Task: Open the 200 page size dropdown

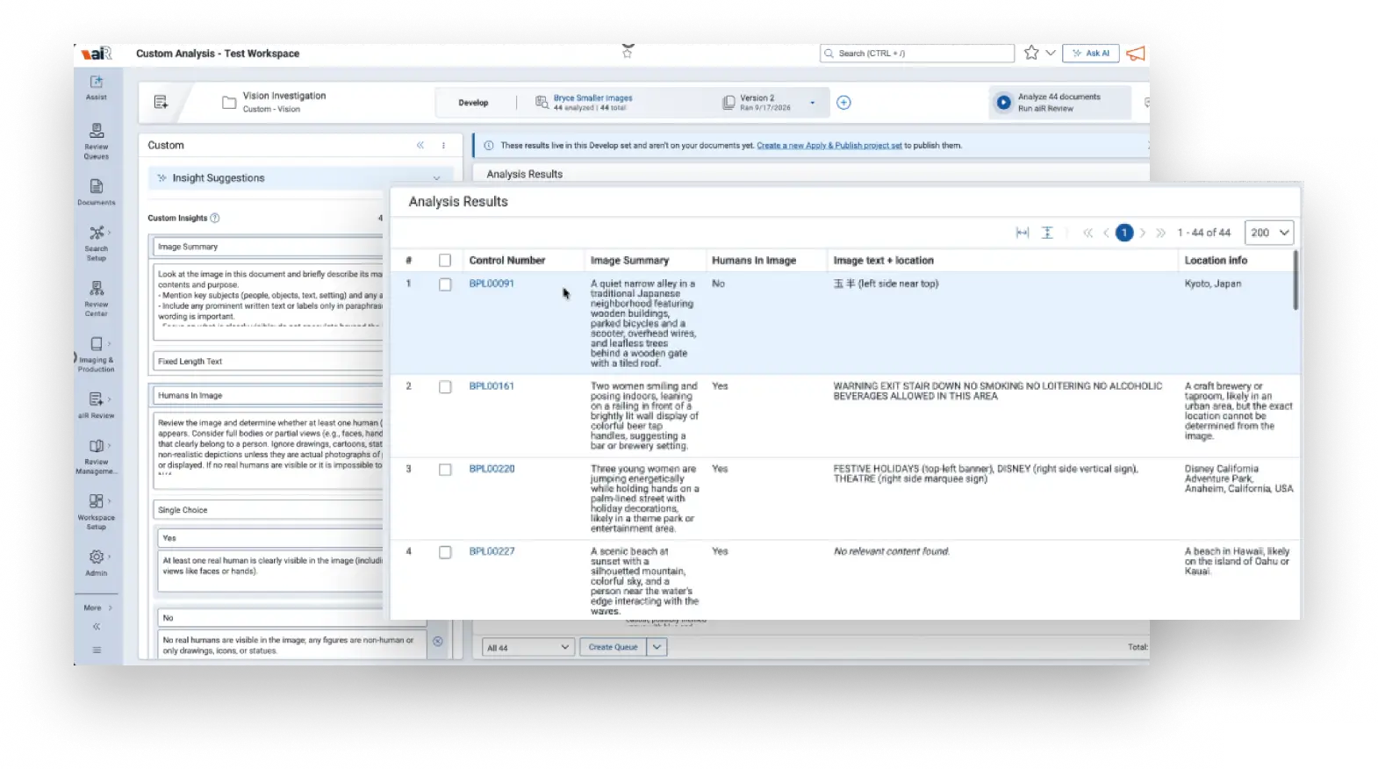Action: point(1269,233)
